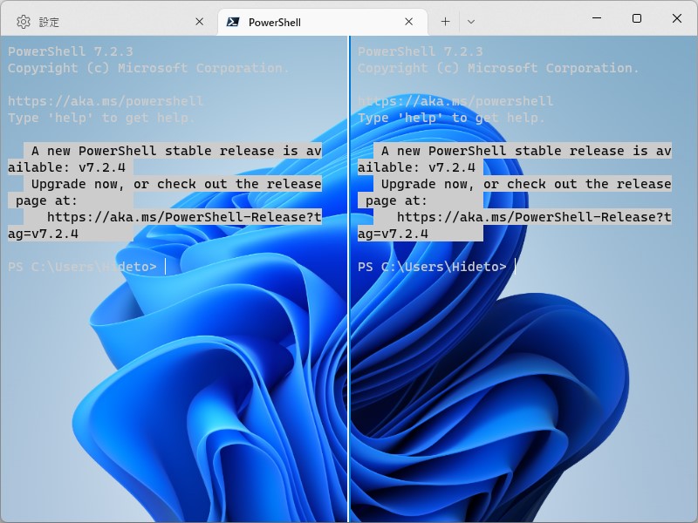Viewport: 698px width, 523px height.
Task: Click 'Copyright (c) Microsoft Corporation.' in left pane
Action: (x=148, y=68)
